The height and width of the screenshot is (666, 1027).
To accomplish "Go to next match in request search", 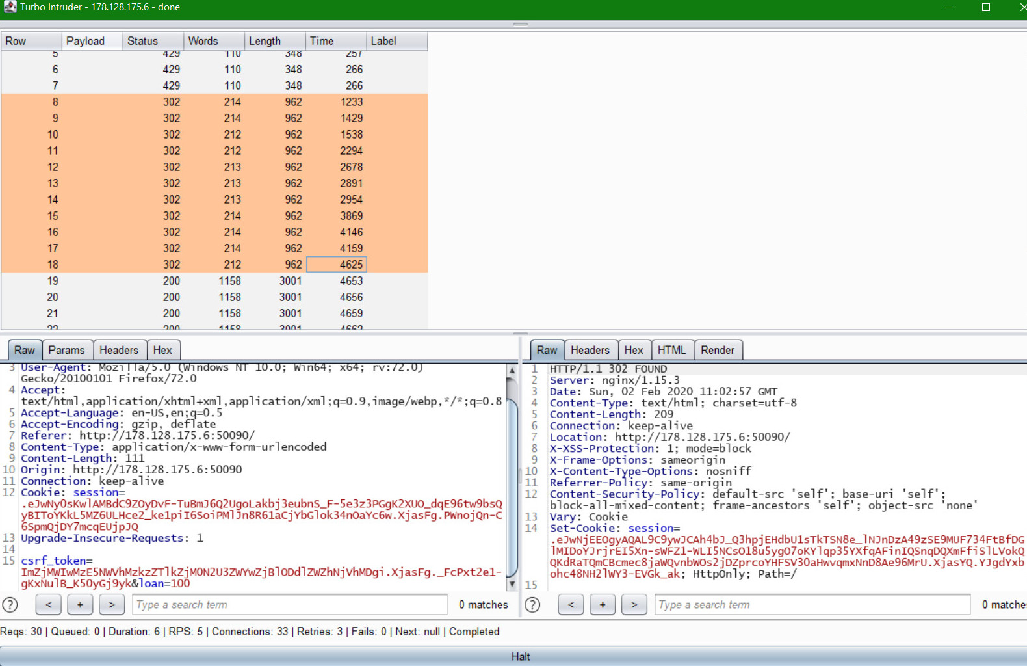I will coord(112,605).
